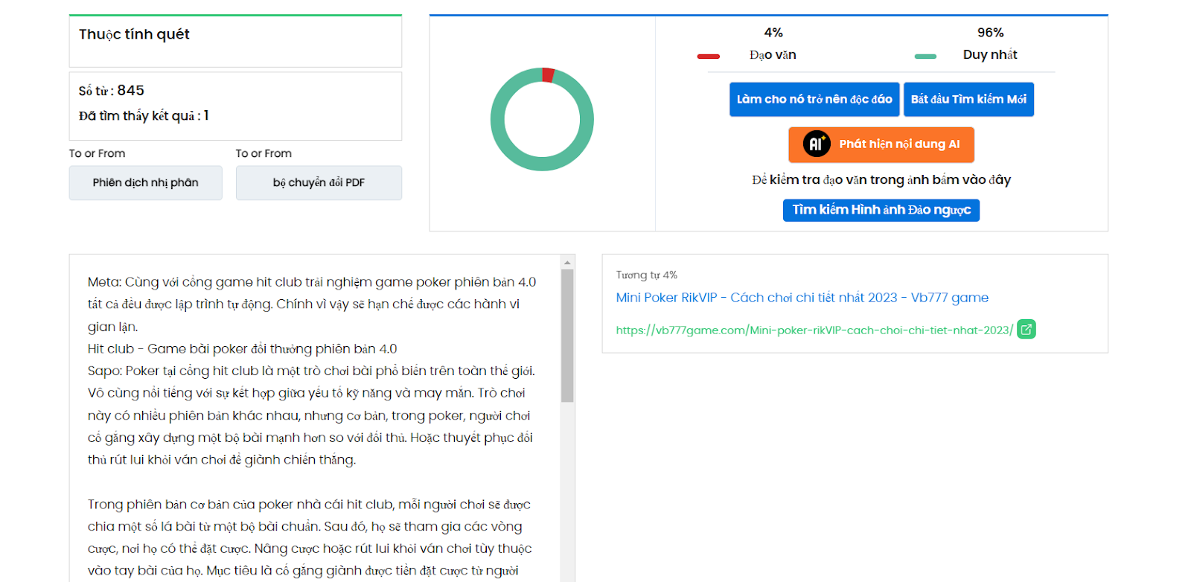
Task: Click paragraph starting 'Trong phiên bản cơ bản'
Action: [x=310, y=537]
